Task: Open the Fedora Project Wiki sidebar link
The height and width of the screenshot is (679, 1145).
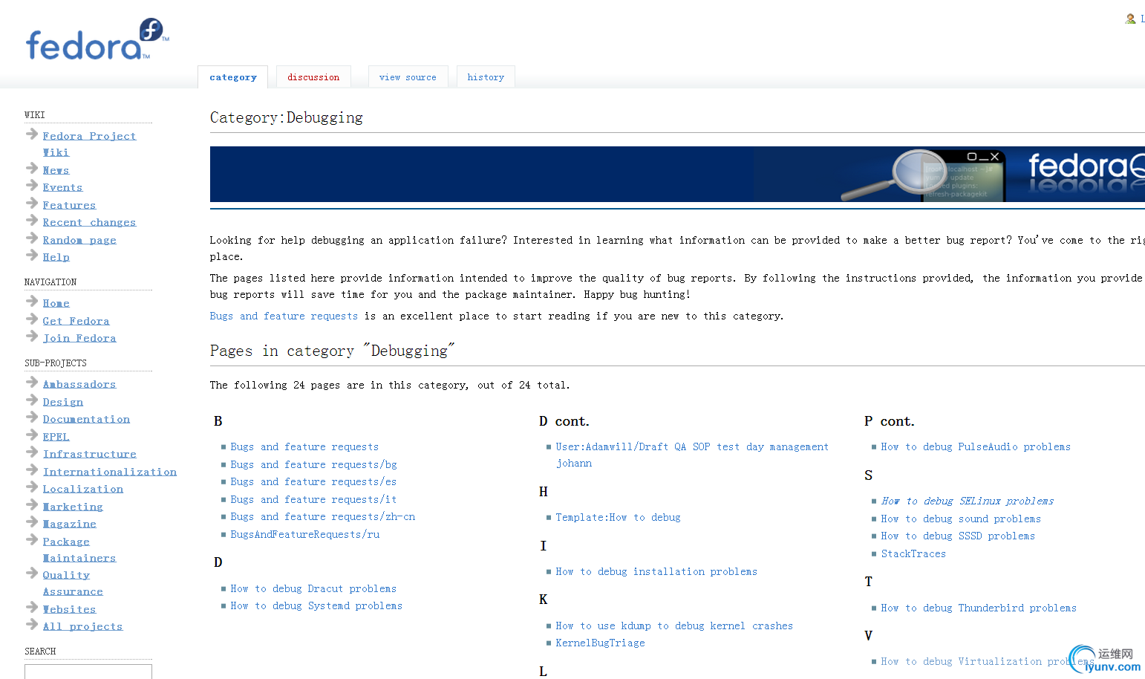Action: coord(89,144)
